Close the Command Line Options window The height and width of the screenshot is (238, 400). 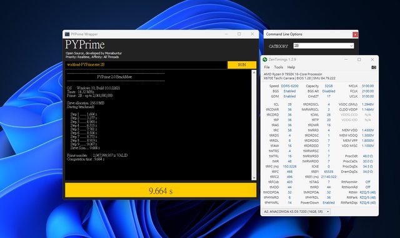coord(355,34)
